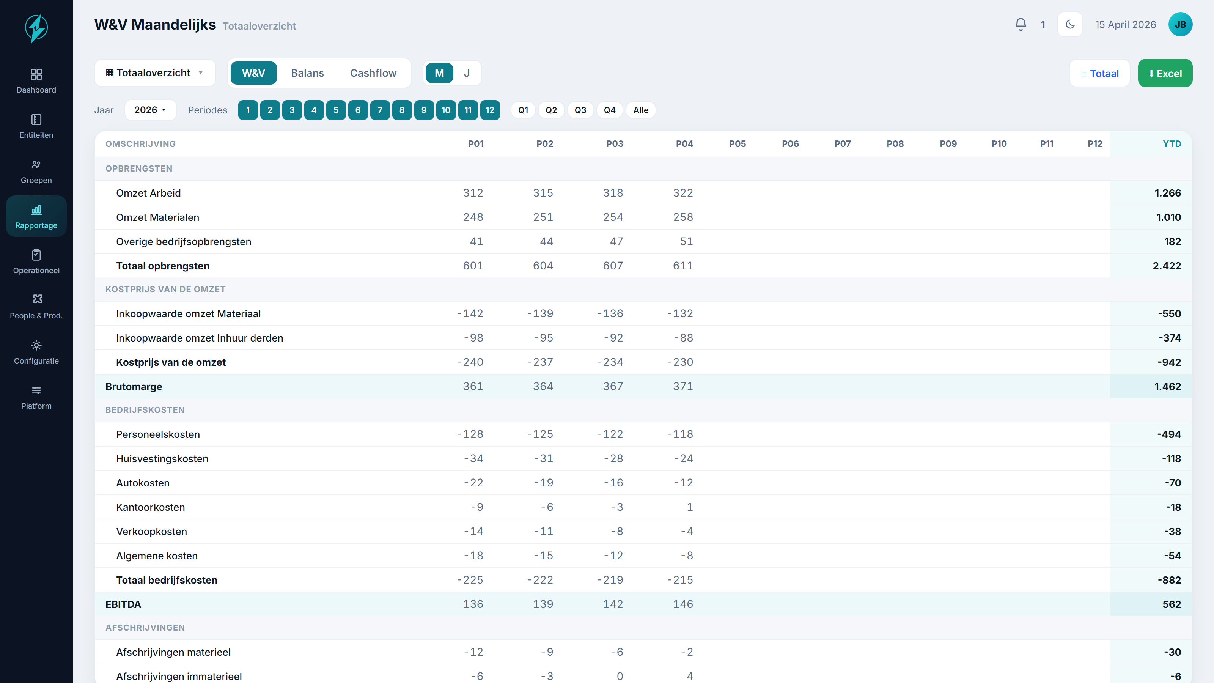1214x683 pixels.
Task: Click the P01 column header
Action: [476, 144]
